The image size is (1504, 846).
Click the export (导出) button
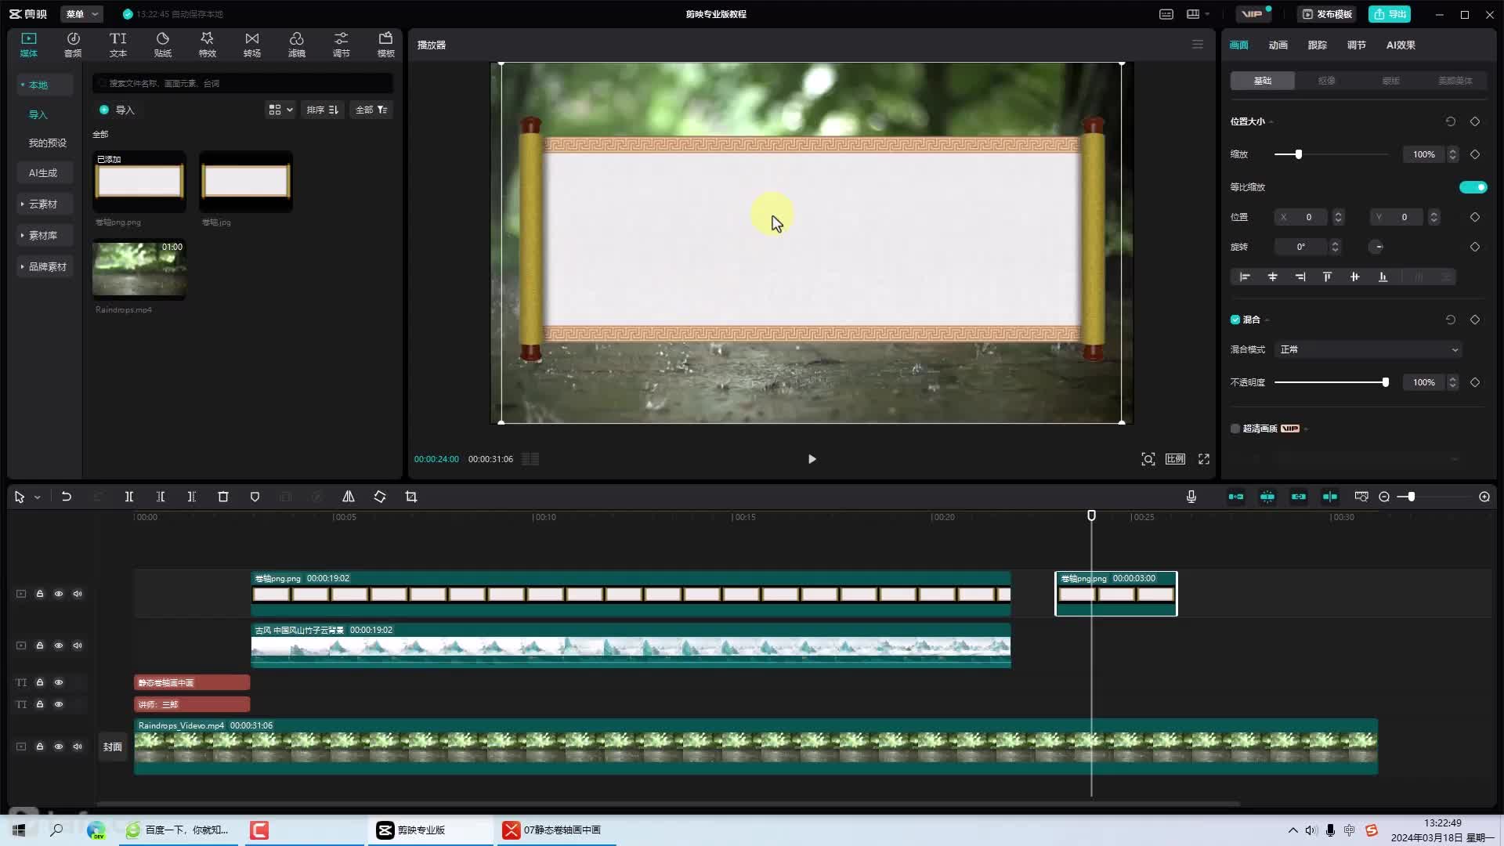point(1390,14)
